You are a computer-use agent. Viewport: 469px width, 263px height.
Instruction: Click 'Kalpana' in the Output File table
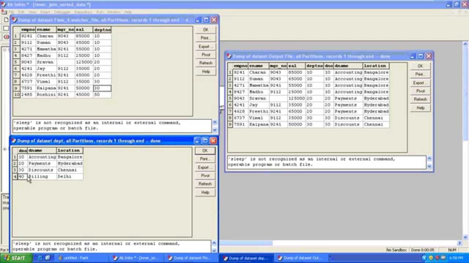click(259, 125)
